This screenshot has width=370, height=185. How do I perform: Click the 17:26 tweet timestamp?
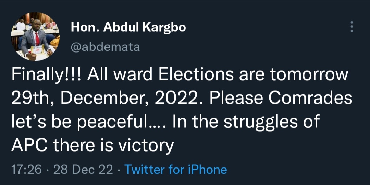(x=26, y=169)
